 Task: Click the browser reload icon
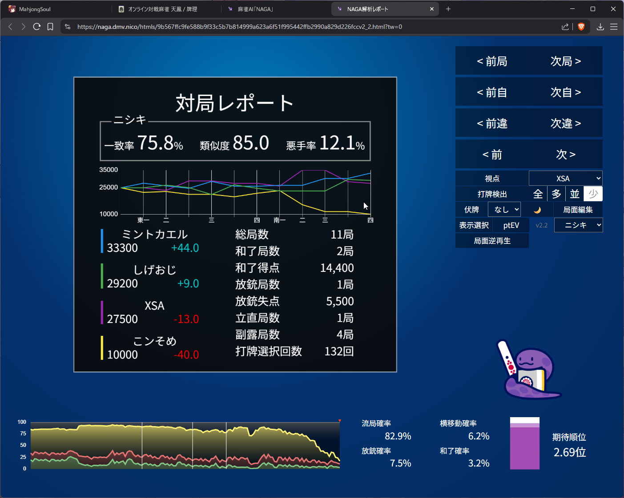[x=37, y=27]
